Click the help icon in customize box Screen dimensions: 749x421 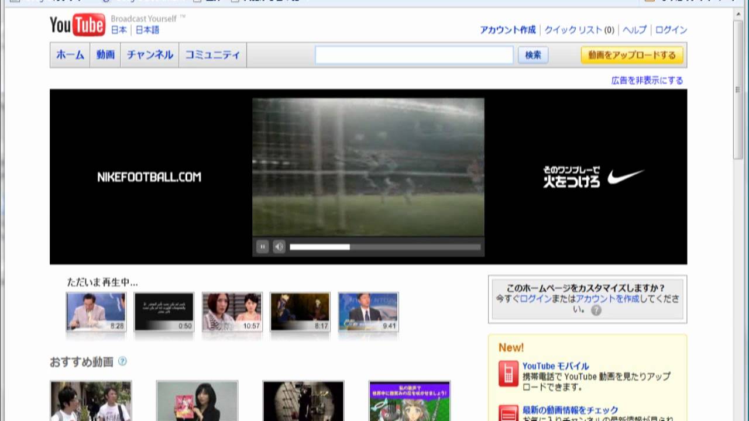point(596,310)
